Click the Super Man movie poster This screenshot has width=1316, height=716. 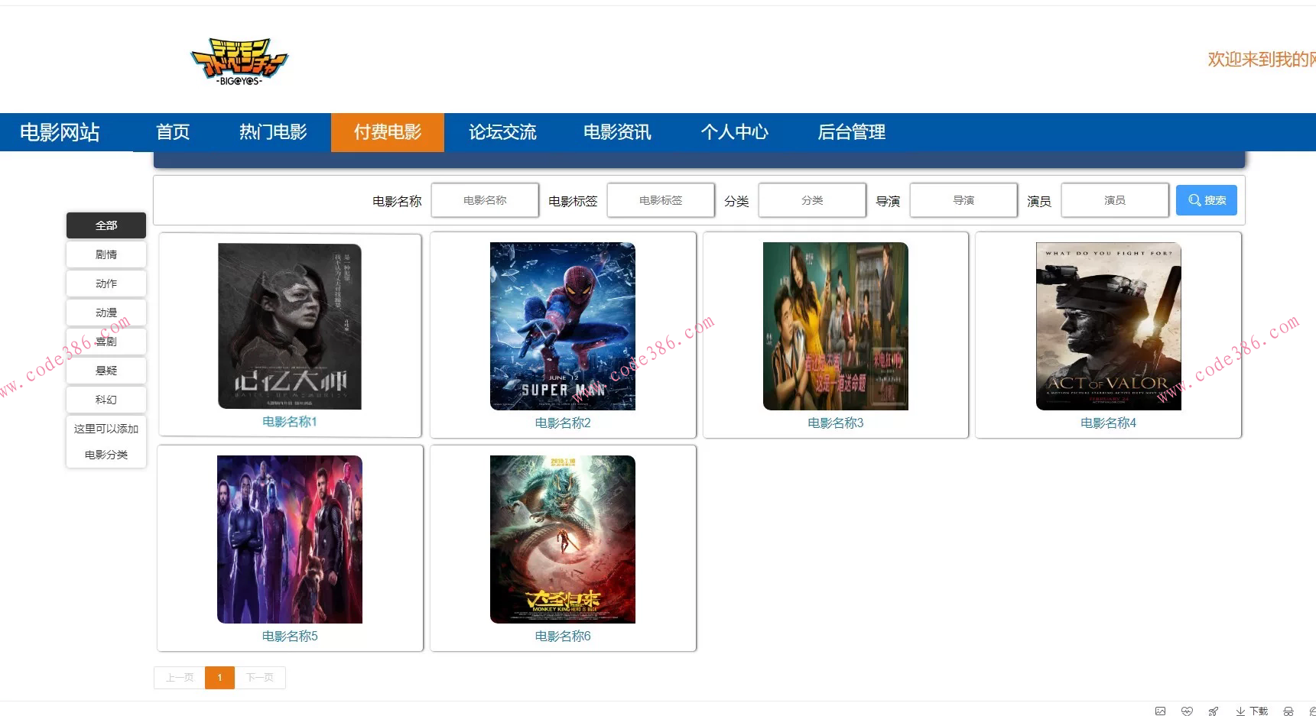pyautogui.click(x=562, y=326)
